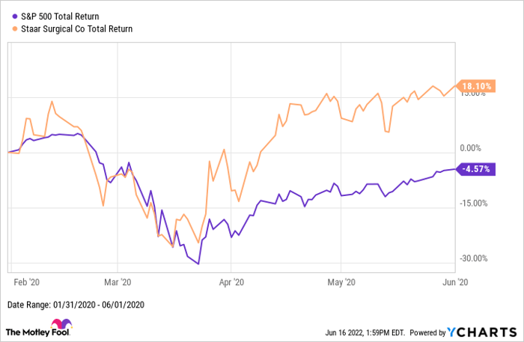Click the Apr '20 axis label

tap(231, 282)
